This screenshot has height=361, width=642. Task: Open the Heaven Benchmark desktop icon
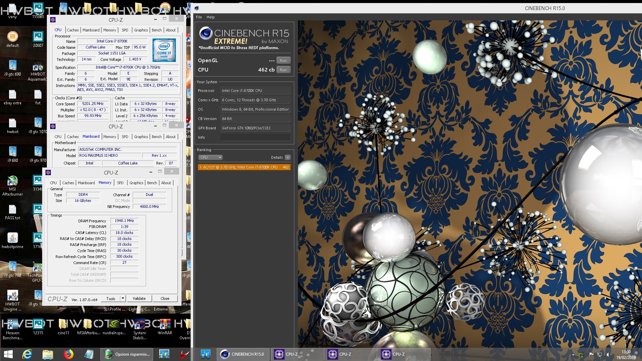[12, 329]
